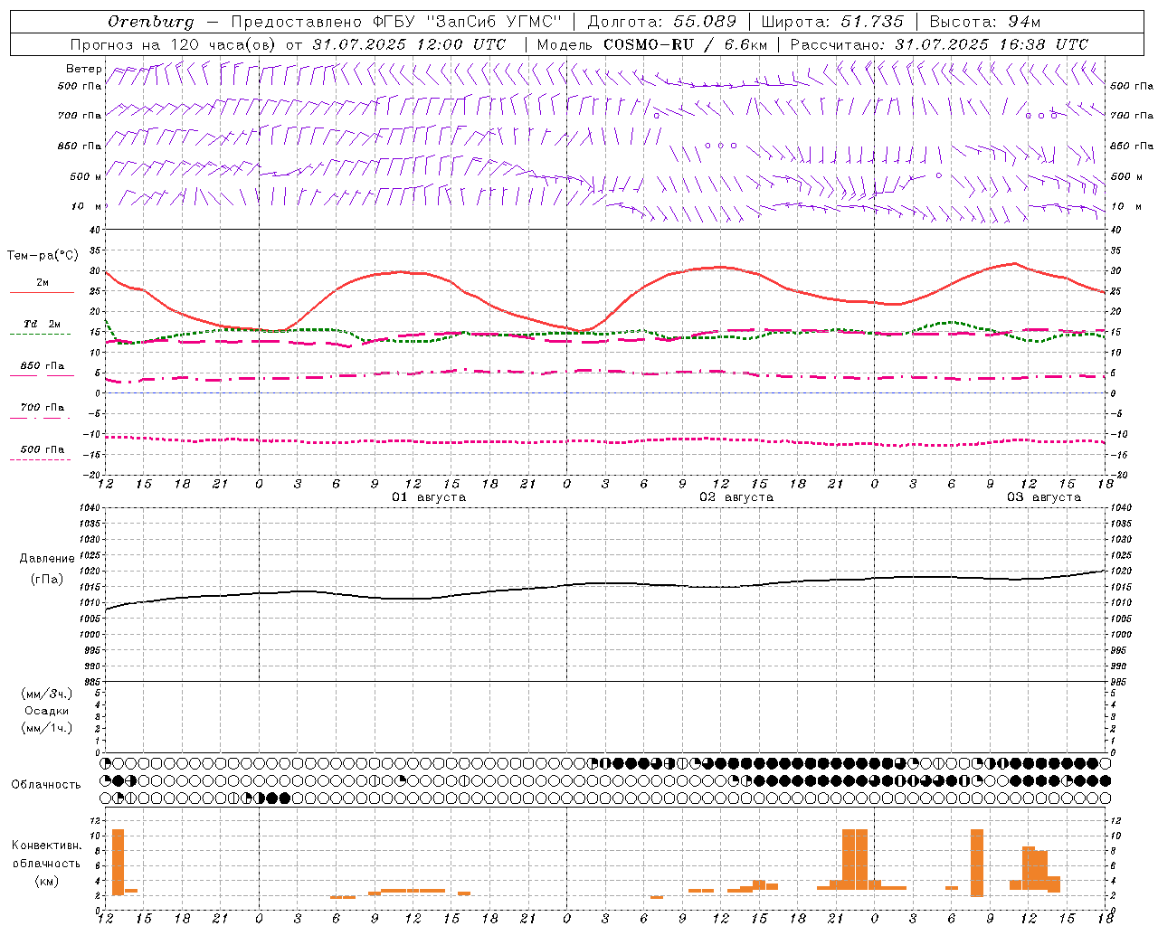Click the "Td 2м" dew point legend label
The image size is (1158, 926).
[x=43, y=324]
